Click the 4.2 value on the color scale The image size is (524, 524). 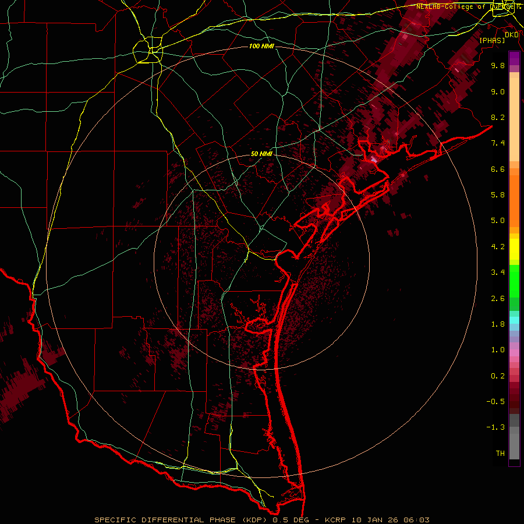pyautogui.click(x=498, y=247)
